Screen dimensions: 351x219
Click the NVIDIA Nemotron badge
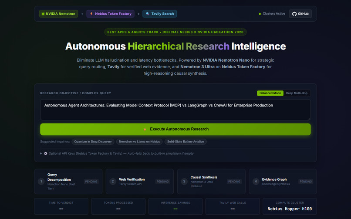click(x=59, y=13)
